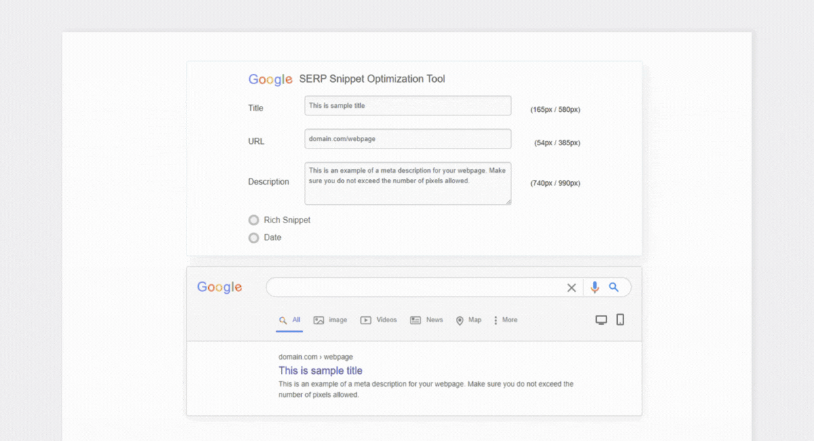Screen dimensions: 814x441
Task: Click the domain.com › webpage breadcrumb
Action: click(315, 357)
